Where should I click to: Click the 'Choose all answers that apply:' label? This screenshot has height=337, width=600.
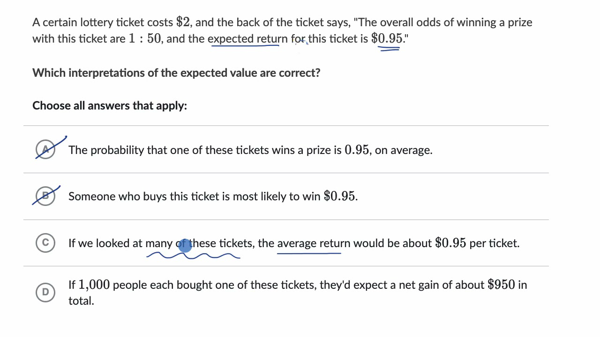point(110,106)
